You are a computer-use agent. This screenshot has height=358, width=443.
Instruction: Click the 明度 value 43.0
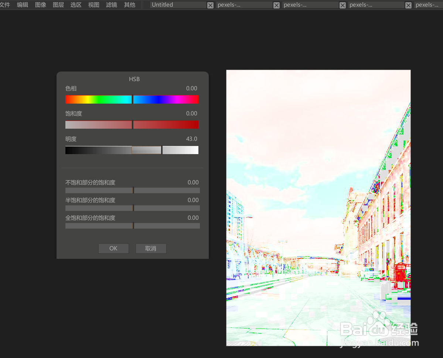pyautogui.click(x=191, y=139)
